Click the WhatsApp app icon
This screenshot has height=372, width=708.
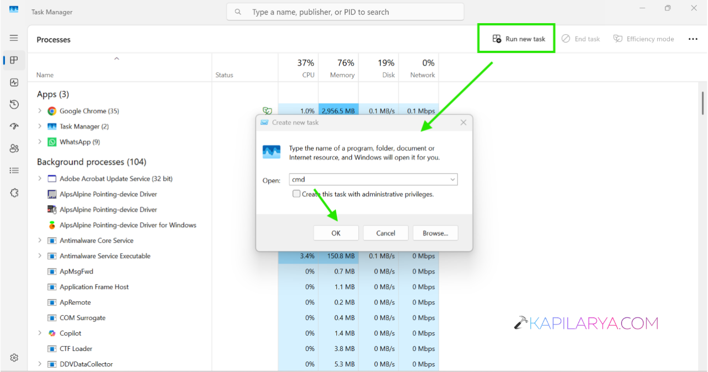(52, 142)
